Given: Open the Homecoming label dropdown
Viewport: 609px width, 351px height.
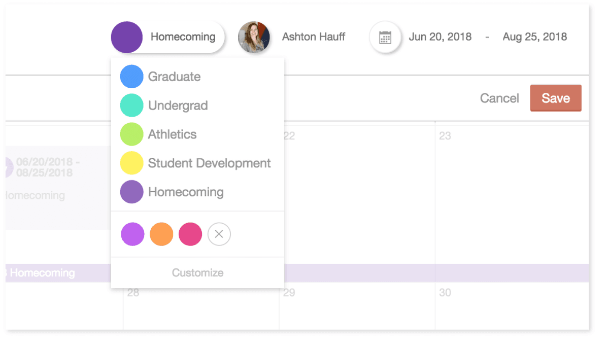Looking at the screenshot, I should [x=183, y=37].
